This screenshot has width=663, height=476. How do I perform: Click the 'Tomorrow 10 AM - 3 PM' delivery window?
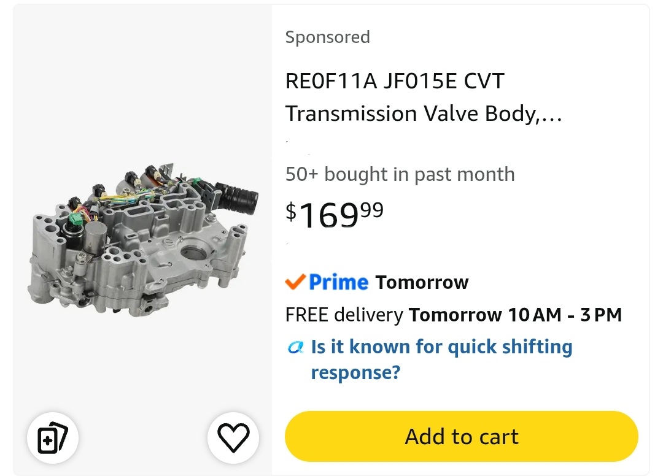(x=515, y=315)
